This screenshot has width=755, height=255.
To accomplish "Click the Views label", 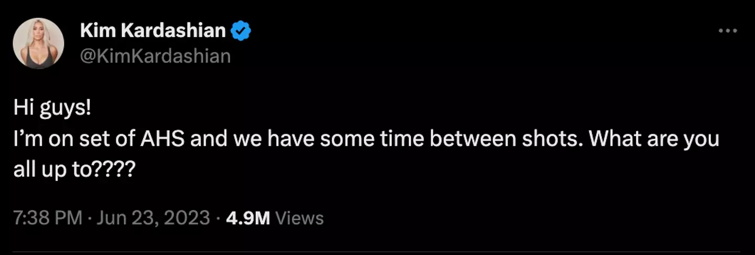I will coord(299,218).
